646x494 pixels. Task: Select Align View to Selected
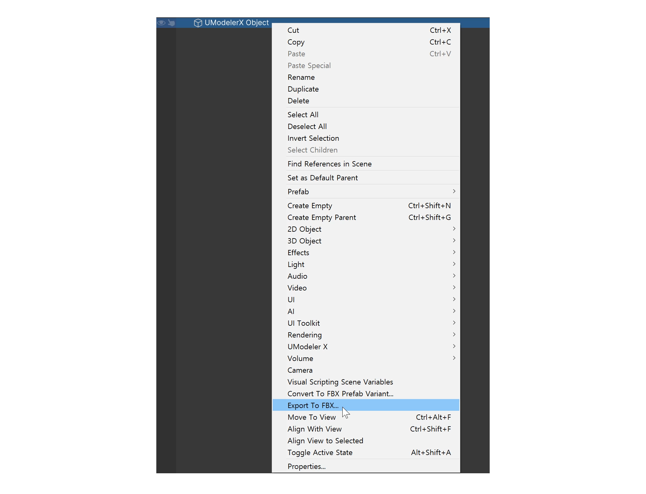[366, 441]
